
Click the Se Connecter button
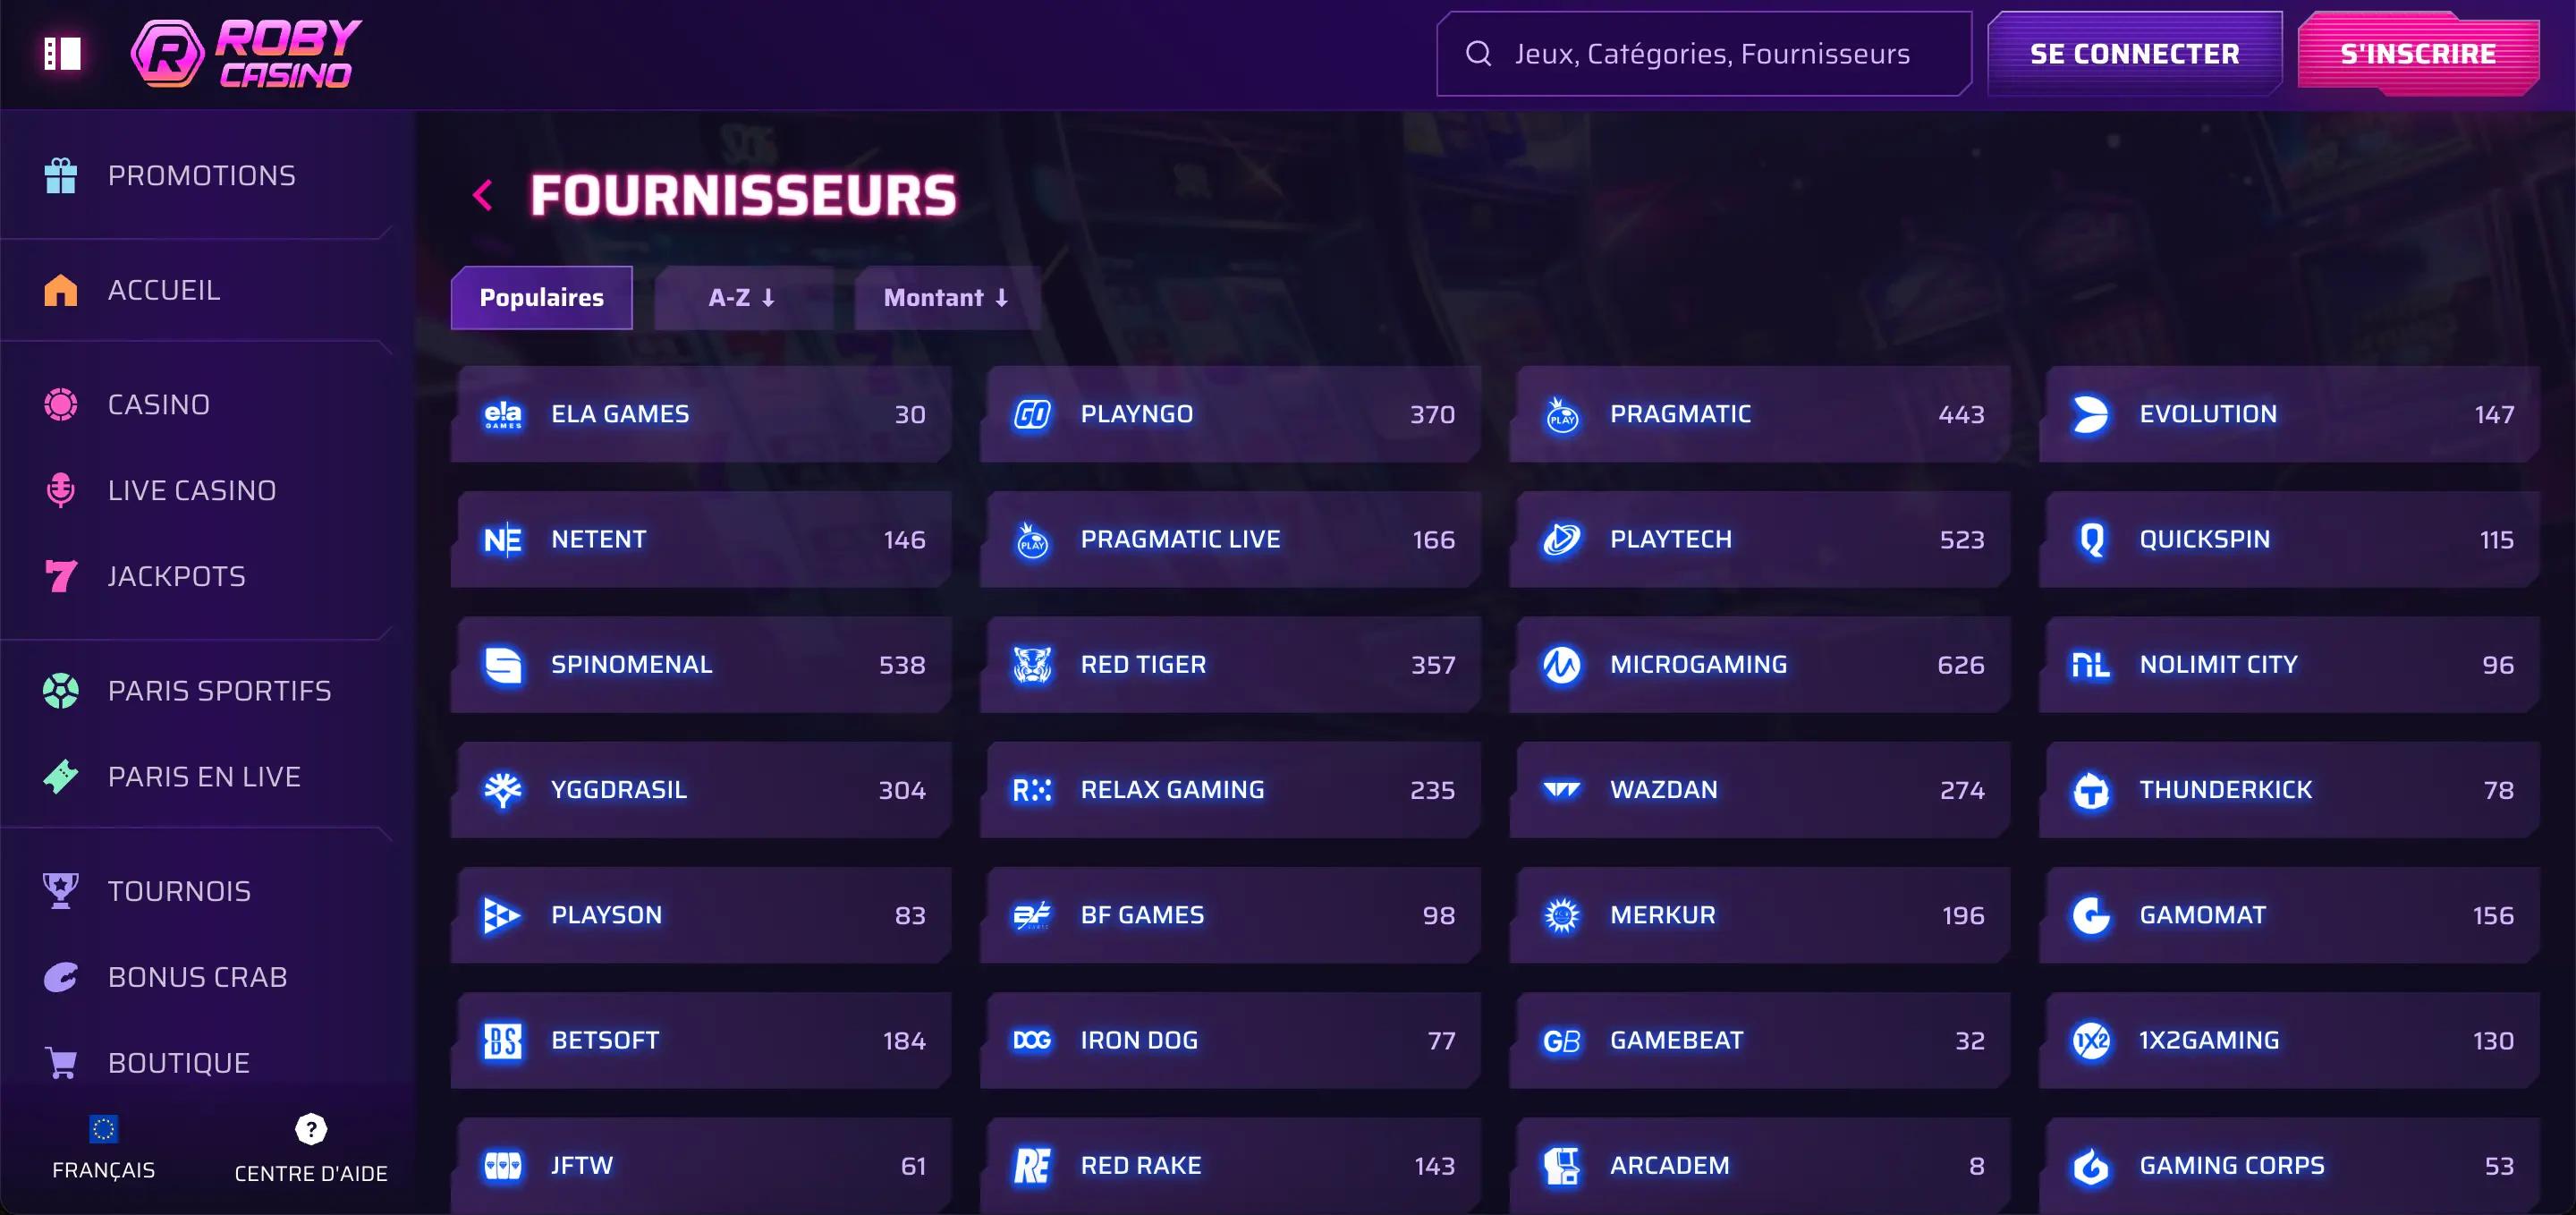[x=2134, y=54]
